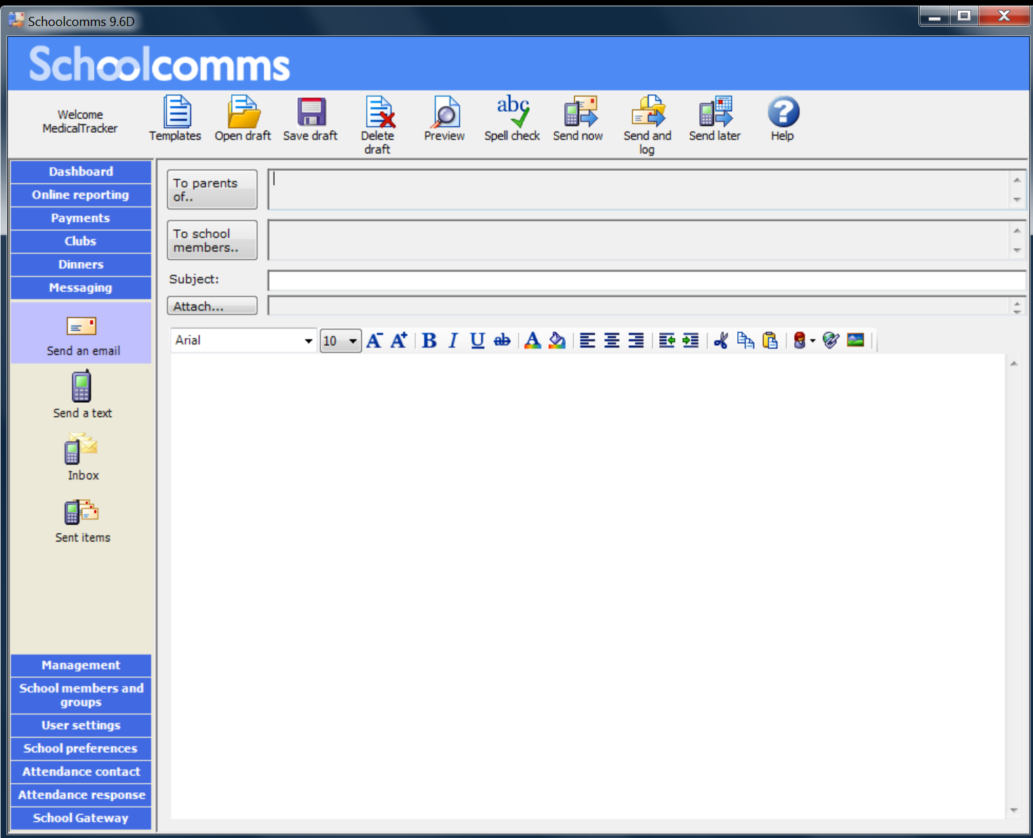Click the Send now icon
Viewport: 1033px width, 838px height.
(578, 118)
